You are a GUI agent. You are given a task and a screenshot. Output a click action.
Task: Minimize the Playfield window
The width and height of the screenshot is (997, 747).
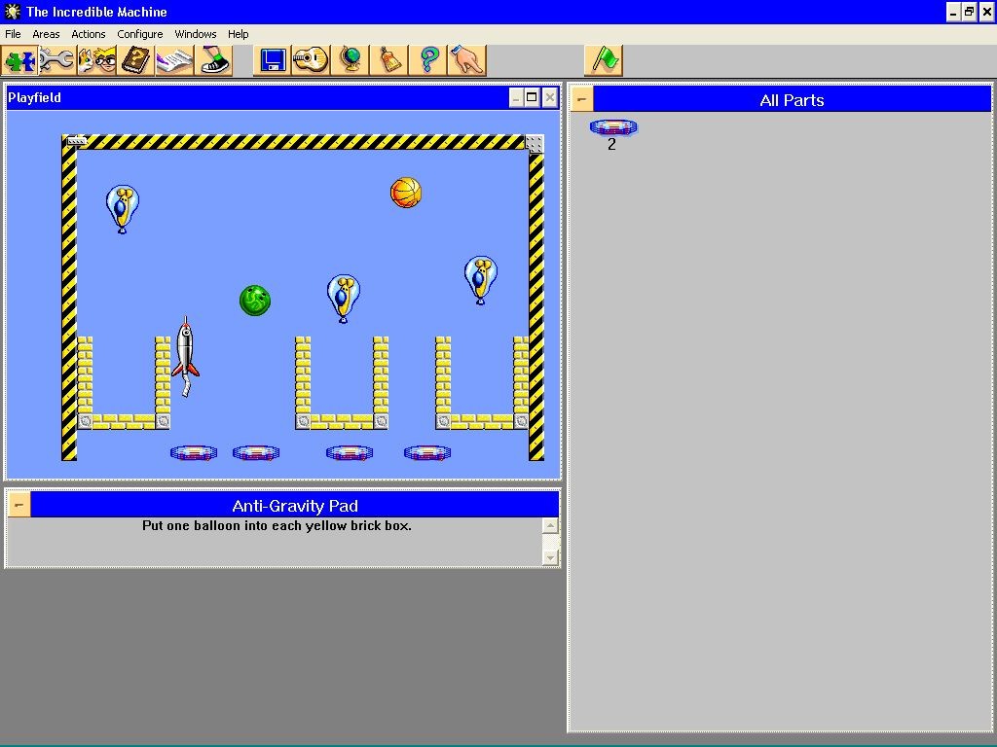(x=516, y=98)
